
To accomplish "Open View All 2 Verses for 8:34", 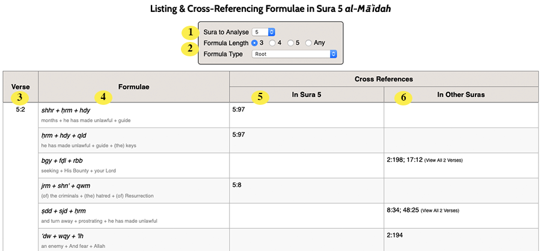I will (440, 210).
